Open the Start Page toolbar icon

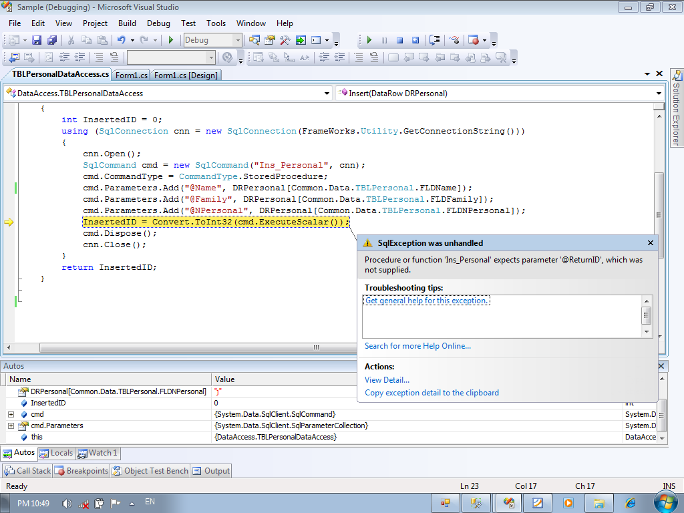(301, 40)
